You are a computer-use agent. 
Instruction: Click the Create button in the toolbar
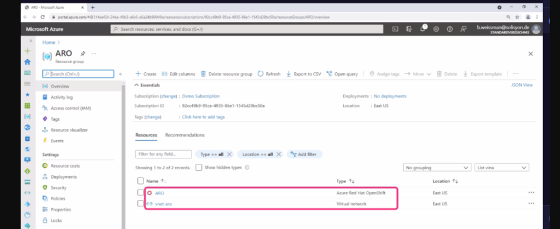pyautogui.click(x=146, y=74)
